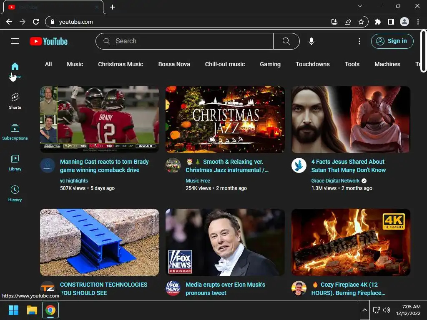Select the Chill-out music chip
The width and height of the screenshot is (427, 320).
225,64
